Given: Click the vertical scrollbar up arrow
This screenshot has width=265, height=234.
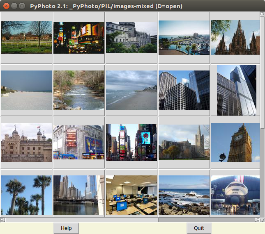Looking at the screenshot, I should point(262,14).
